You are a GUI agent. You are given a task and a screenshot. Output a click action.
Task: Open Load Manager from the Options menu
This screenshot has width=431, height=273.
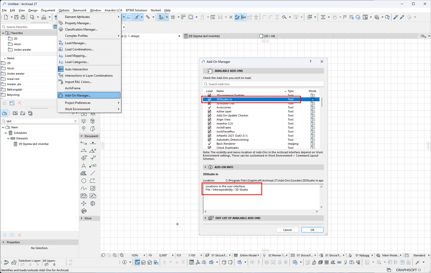pyautogui.click(x=76, y=43)
